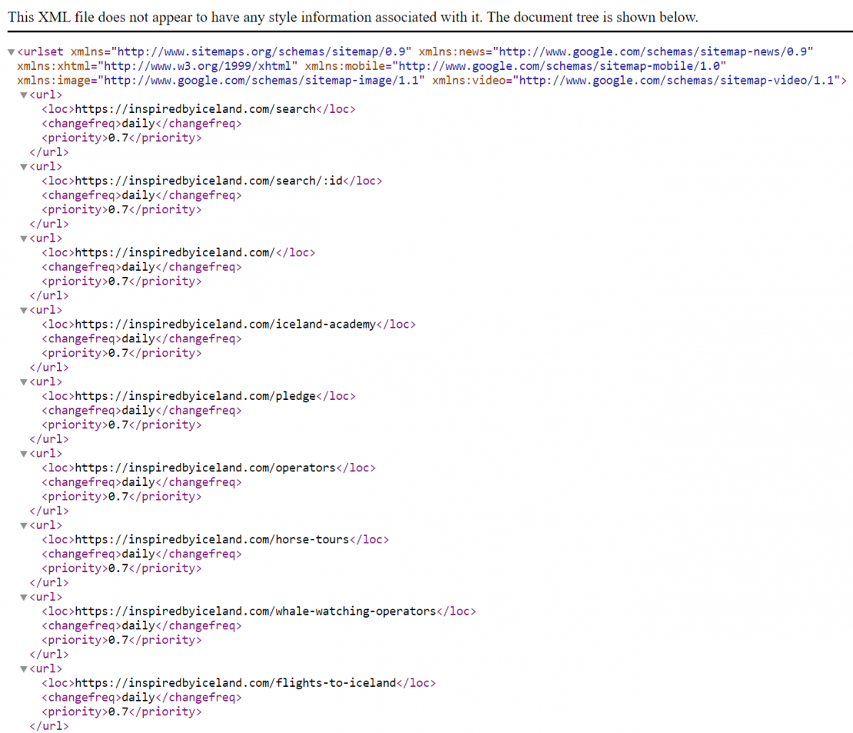Collapse the root urlset node
The width and height of the screenshot is (853, 733).
[11, 52]
